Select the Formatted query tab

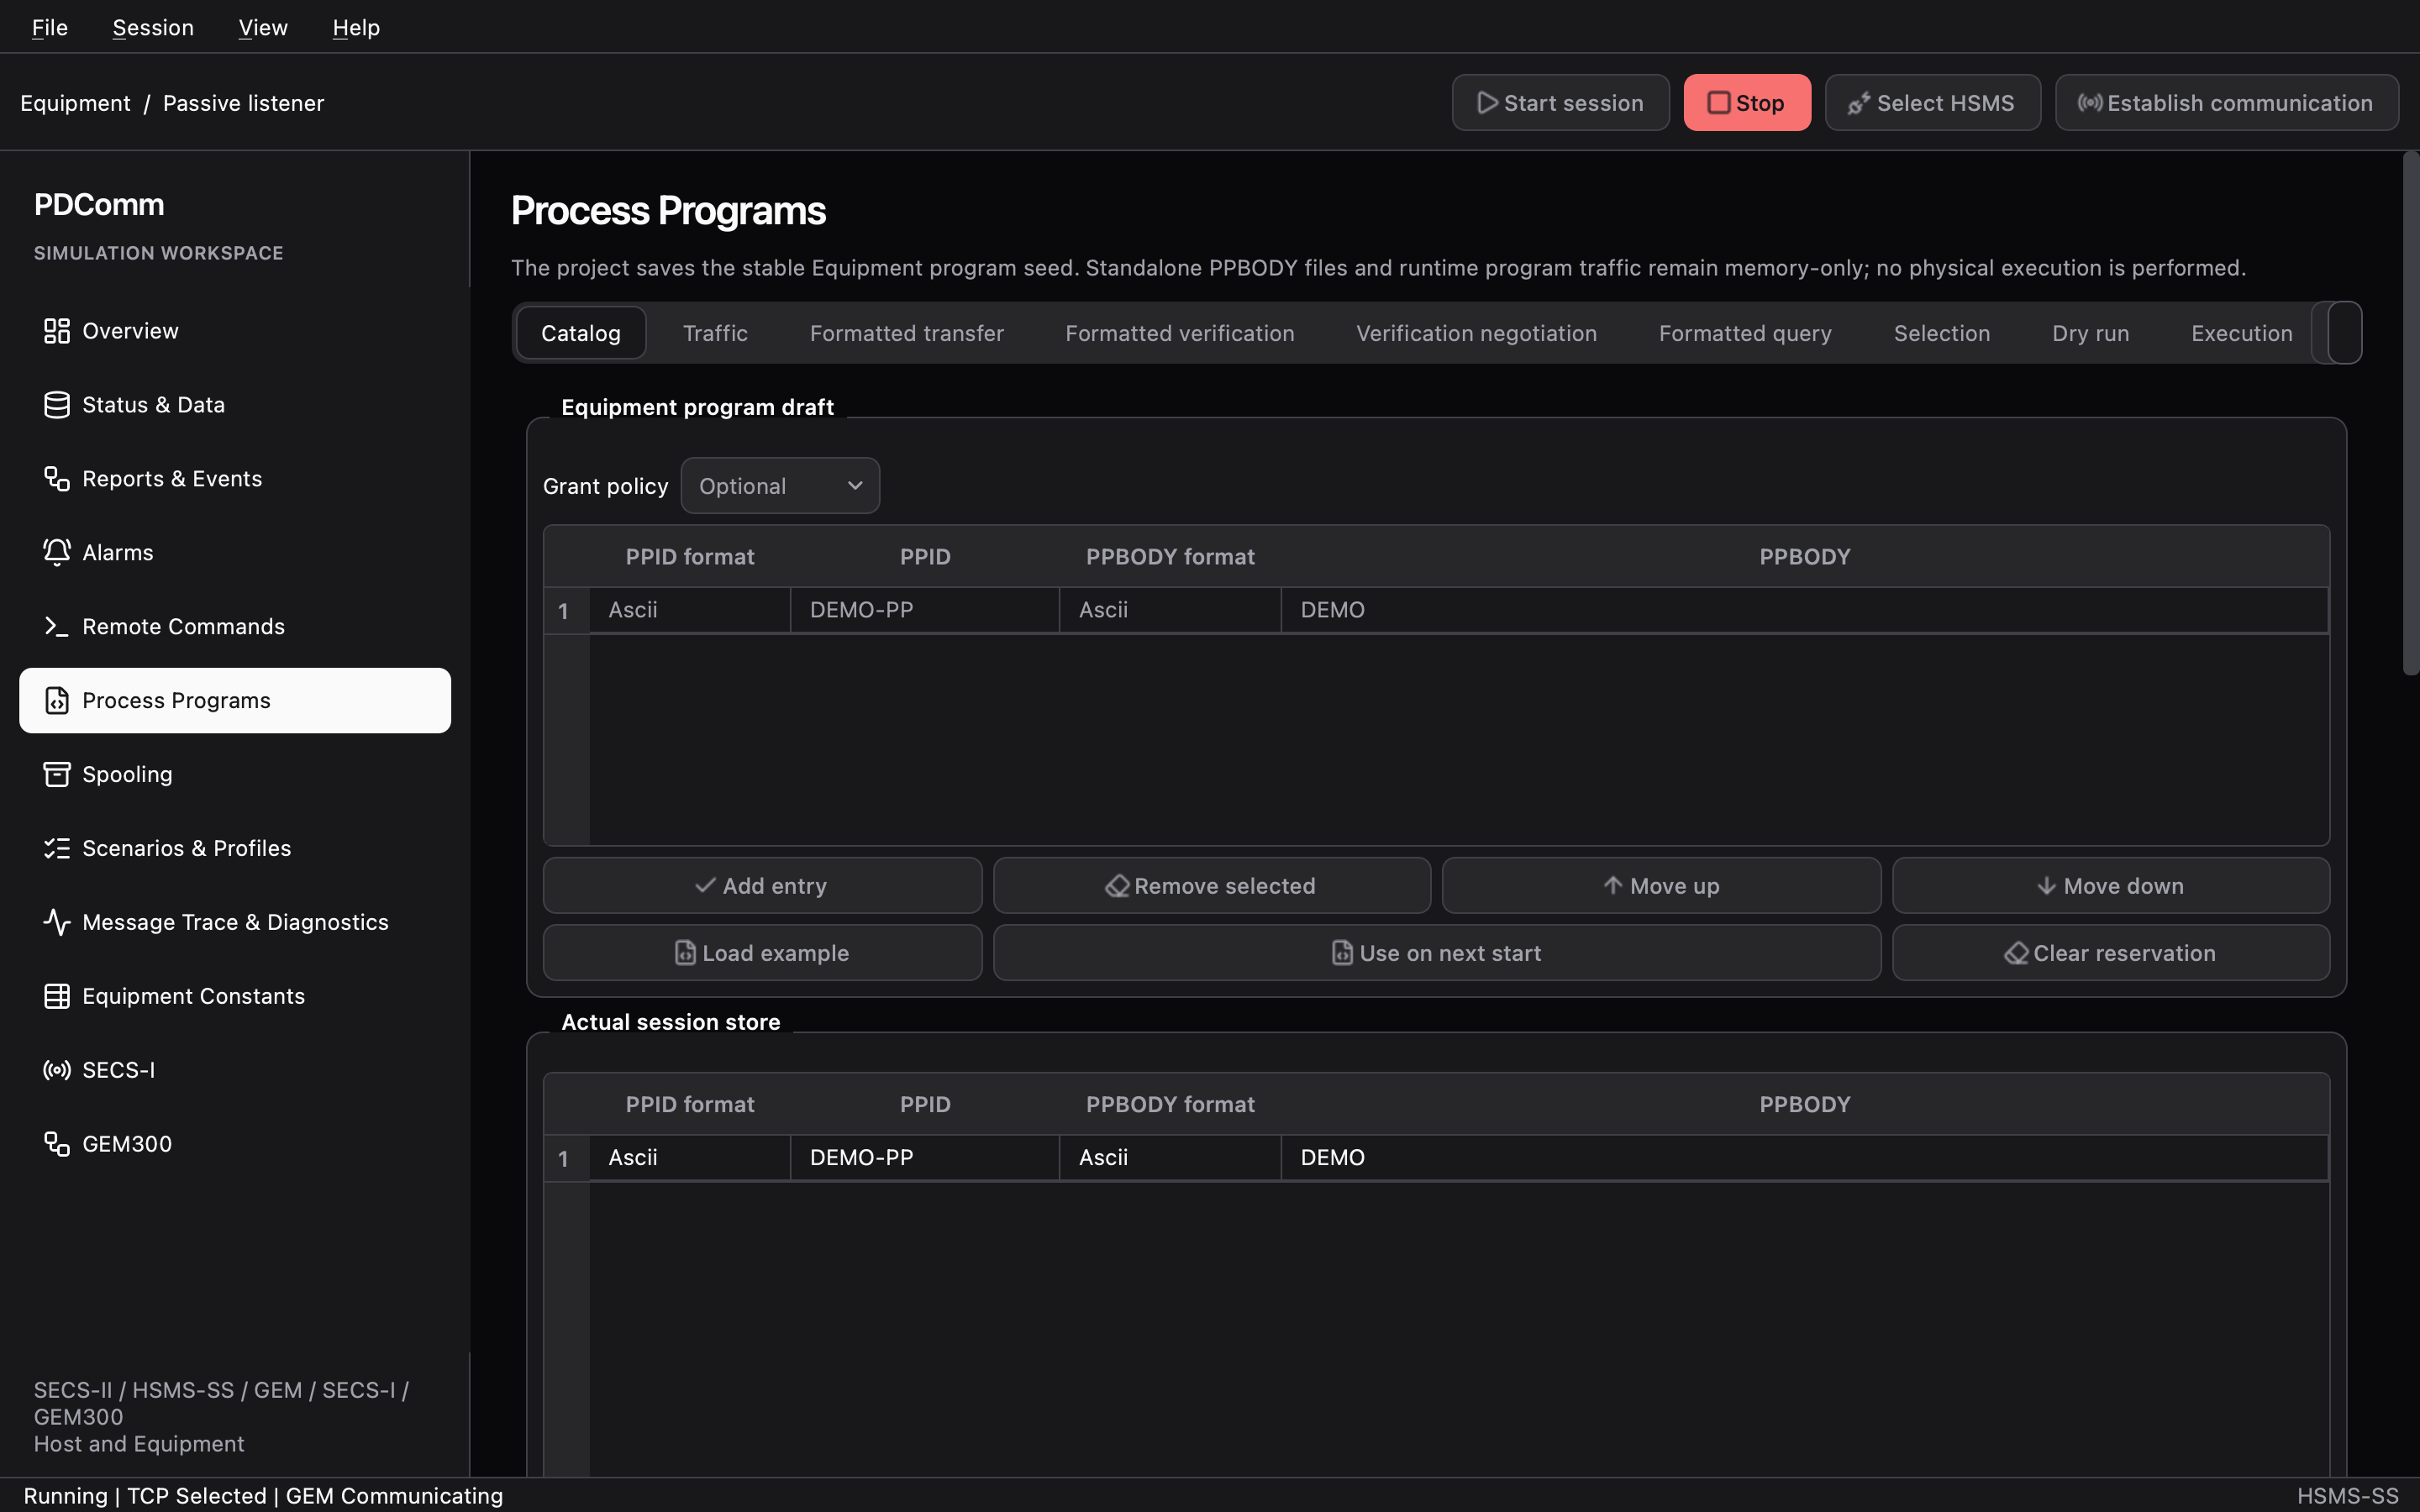[1745, 333]
